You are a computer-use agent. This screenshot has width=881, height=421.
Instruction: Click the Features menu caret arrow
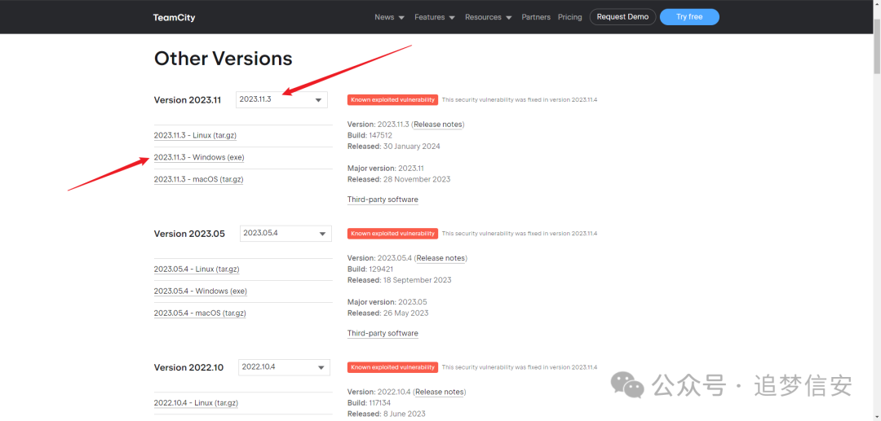click(452, 18)
